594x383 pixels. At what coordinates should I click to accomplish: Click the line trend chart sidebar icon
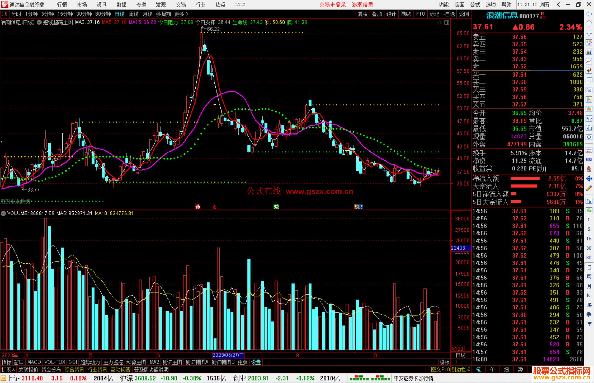point(589,61)
